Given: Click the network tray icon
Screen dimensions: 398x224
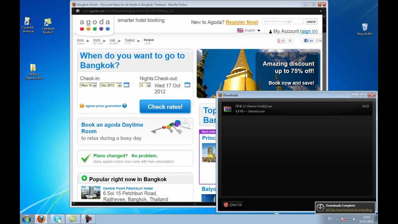Looking at the screenshot, I should coord(349,219).
